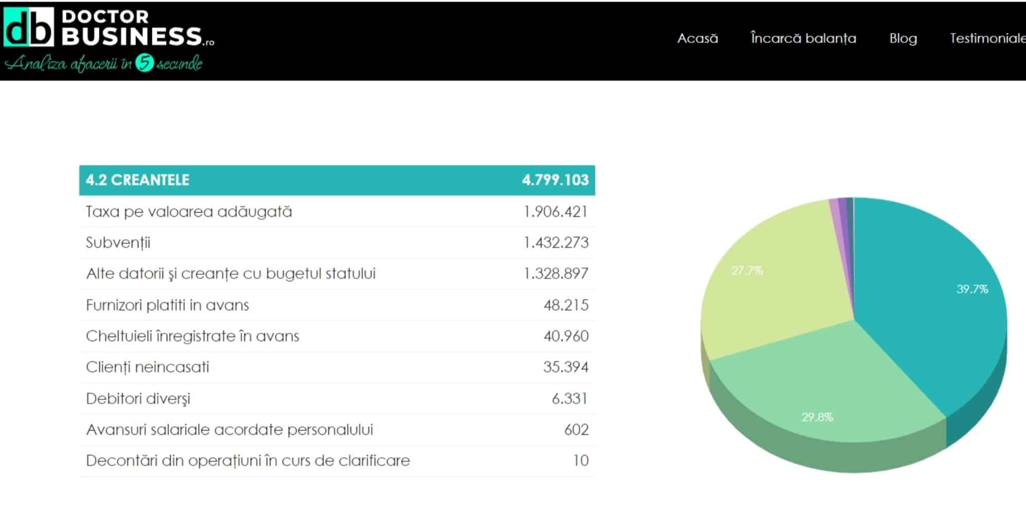Click the Alte datorii şi creanțe row
The image size is (1026, 508).
[337, 274]
